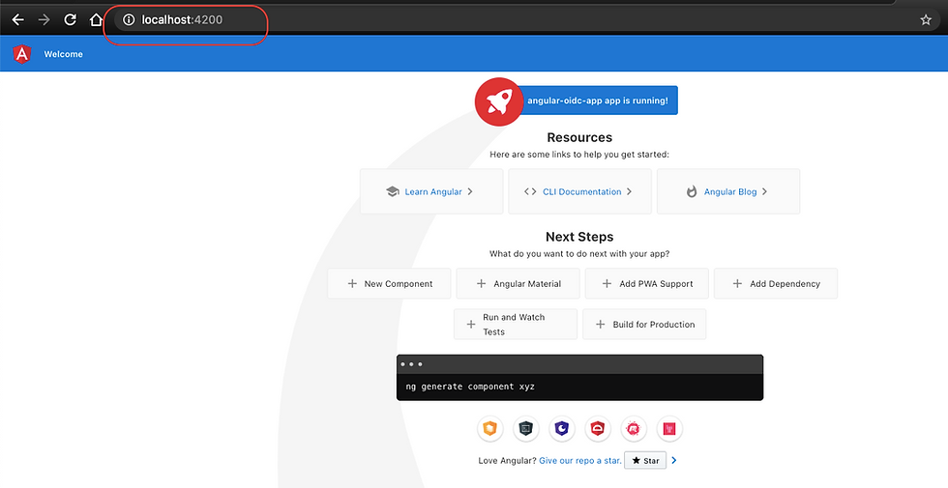
Task: Bookmark this page with the star icon
Action: pos(926,20)
